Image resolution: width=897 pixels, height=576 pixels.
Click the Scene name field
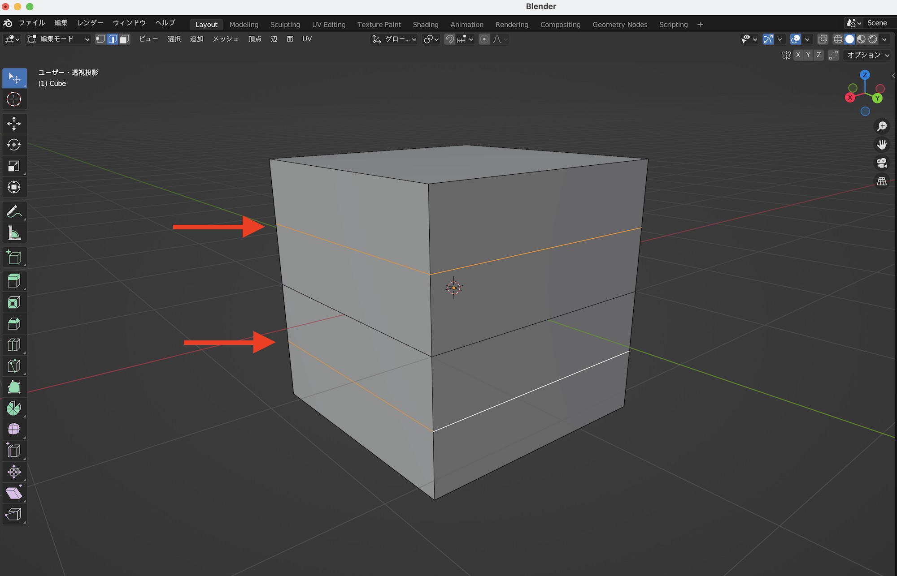877,23
